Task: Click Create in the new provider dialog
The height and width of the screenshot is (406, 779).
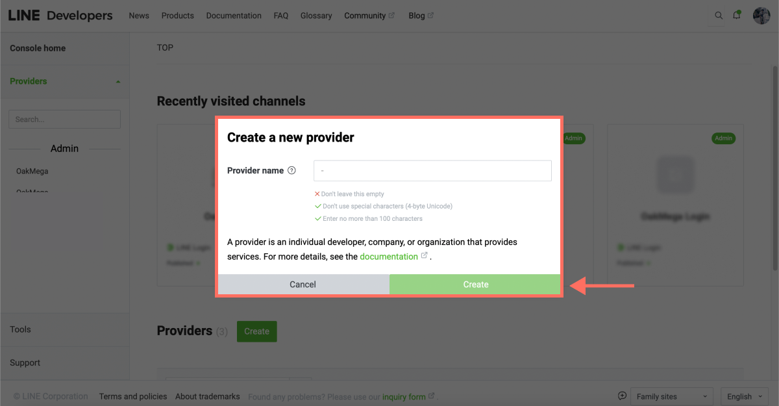Action: point(475,284)
